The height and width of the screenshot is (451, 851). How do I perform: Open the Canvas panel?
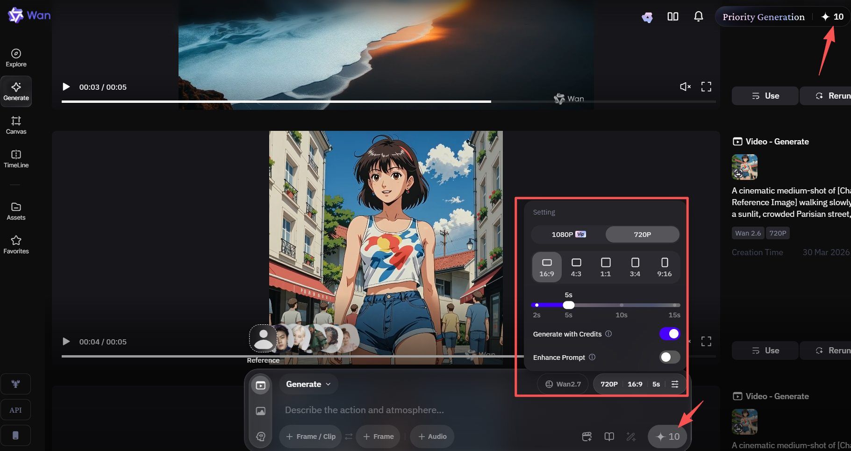16,125
